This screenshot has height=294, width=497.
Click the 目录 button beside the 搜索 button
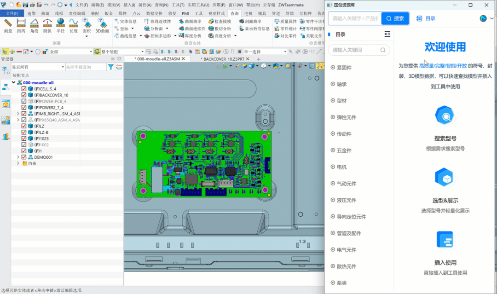click(x=426, y=18)
